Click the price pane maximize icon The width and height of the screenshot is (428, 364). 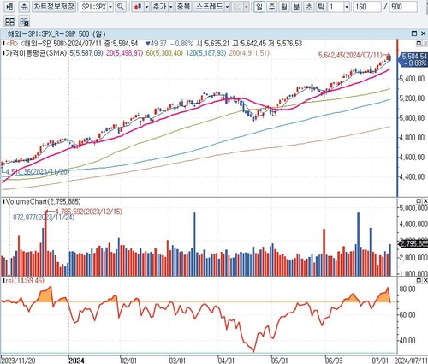419,43
